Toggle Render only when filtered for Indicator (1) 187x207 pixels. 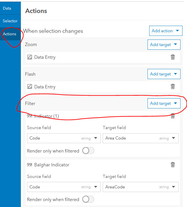point(88,151)
